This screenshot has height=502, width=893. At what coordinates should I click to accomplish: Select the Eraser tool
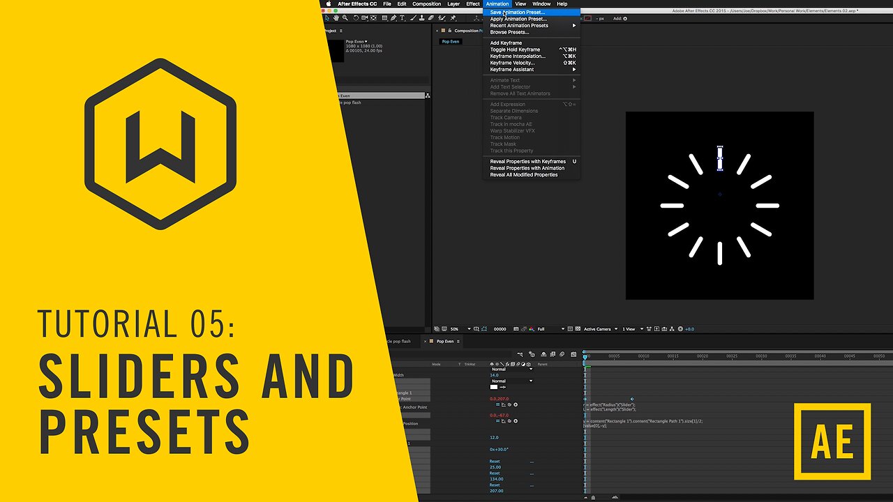point(432,18)
